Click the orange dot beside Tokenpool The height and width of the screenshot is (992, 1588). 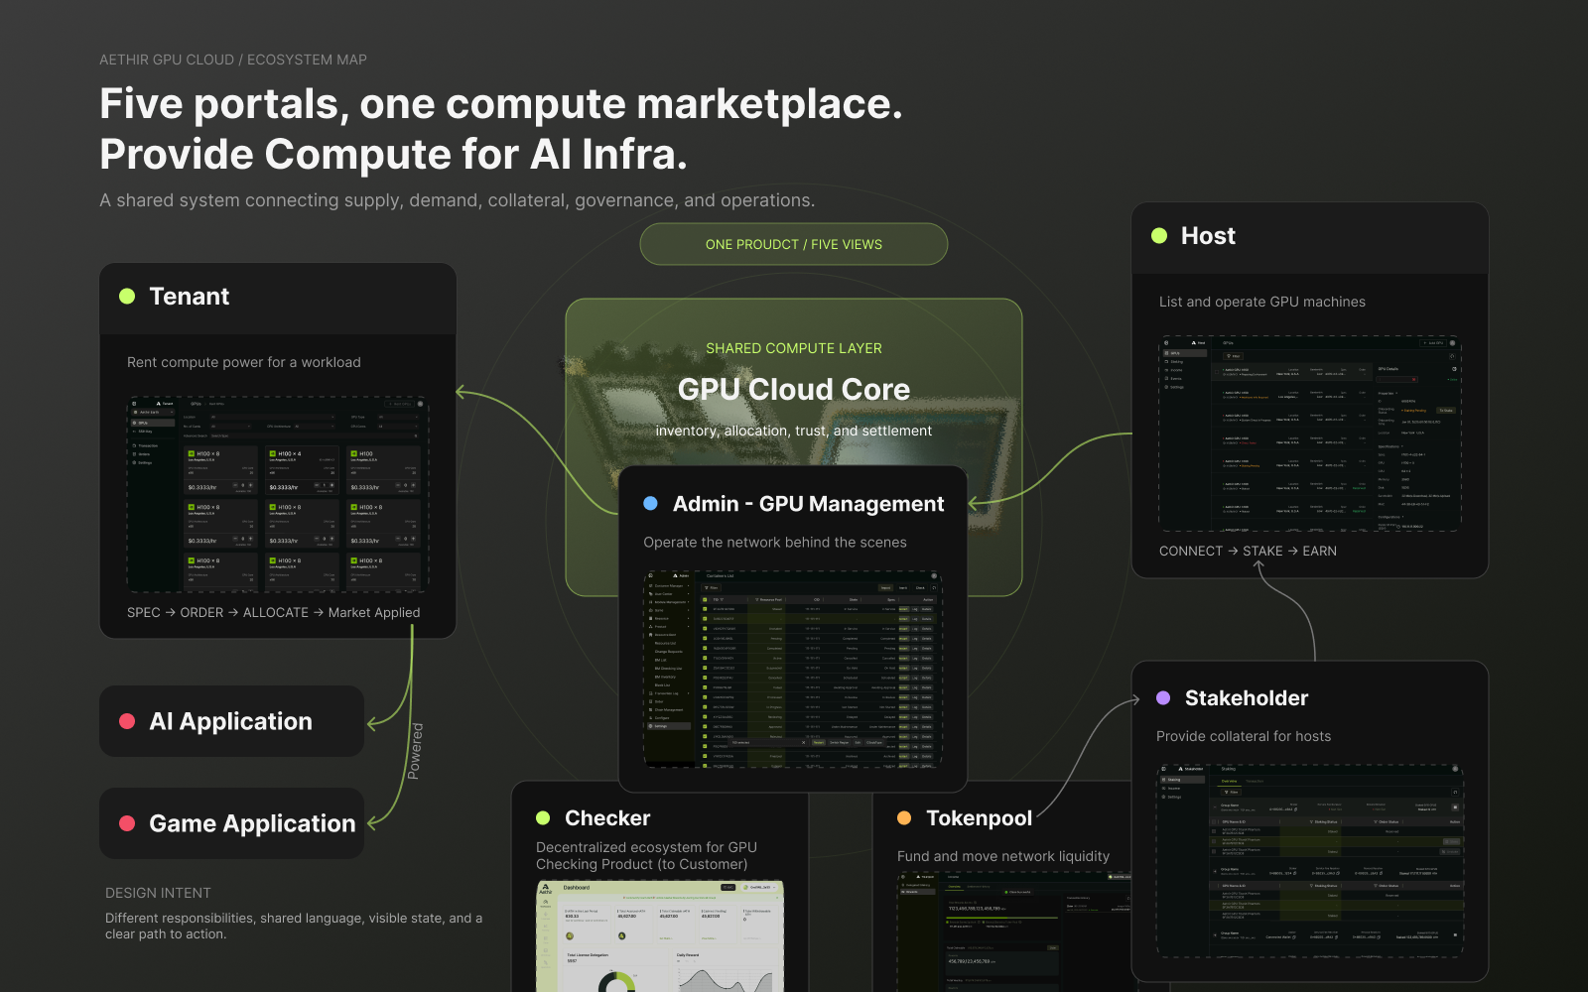904,818
